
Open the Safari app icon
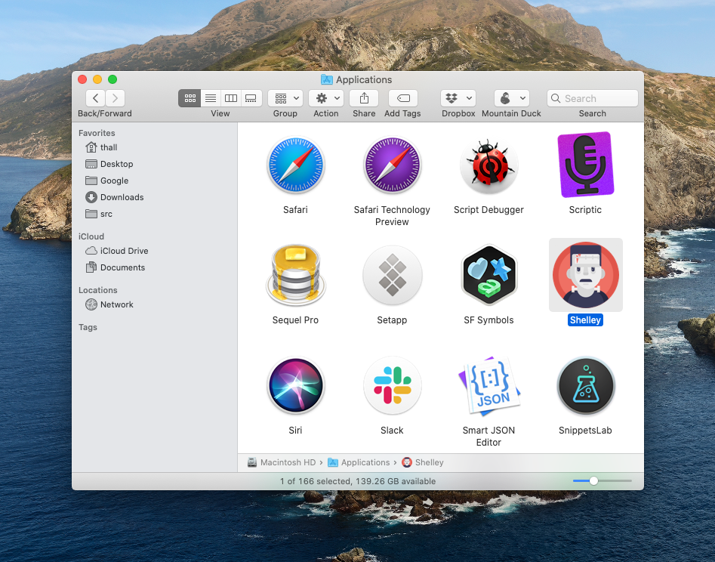pos(295,165)
